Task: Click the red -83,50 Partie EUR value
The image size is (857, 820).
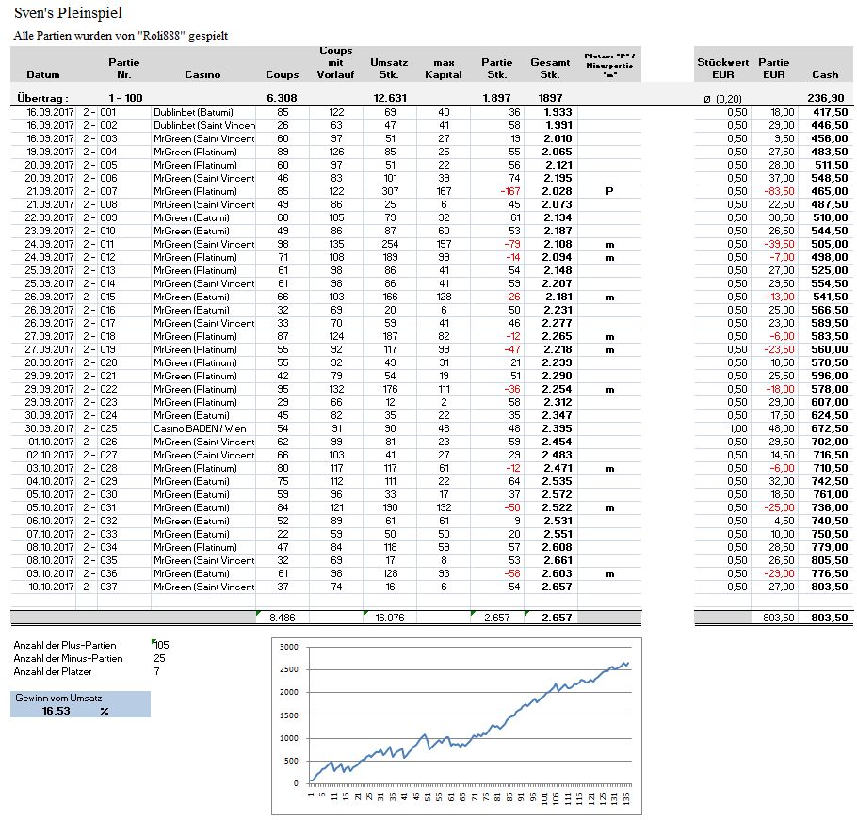Action: point(772,191)
